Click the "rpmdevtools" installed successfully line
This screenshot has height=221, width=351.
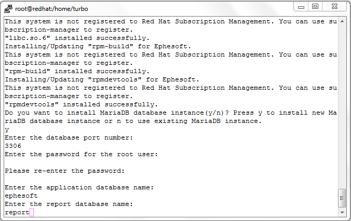[x=82, y=104]
